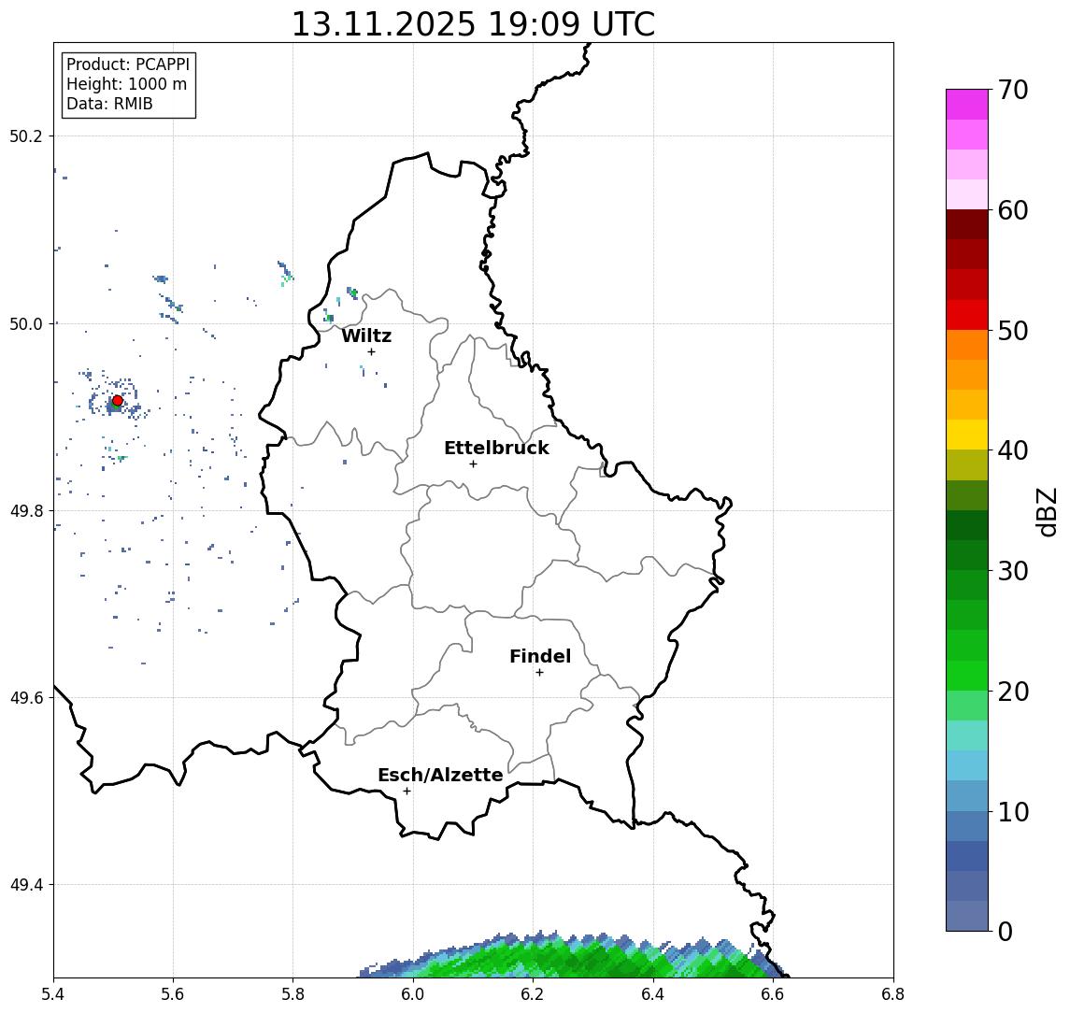This screenshot has width=1070, height=1013.
Task: Click the latitude tick label 49.8
Action: [x=25, y=510]
